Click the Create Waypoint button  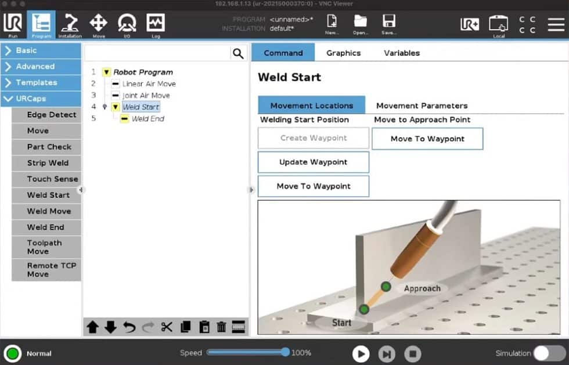[314, 138]
